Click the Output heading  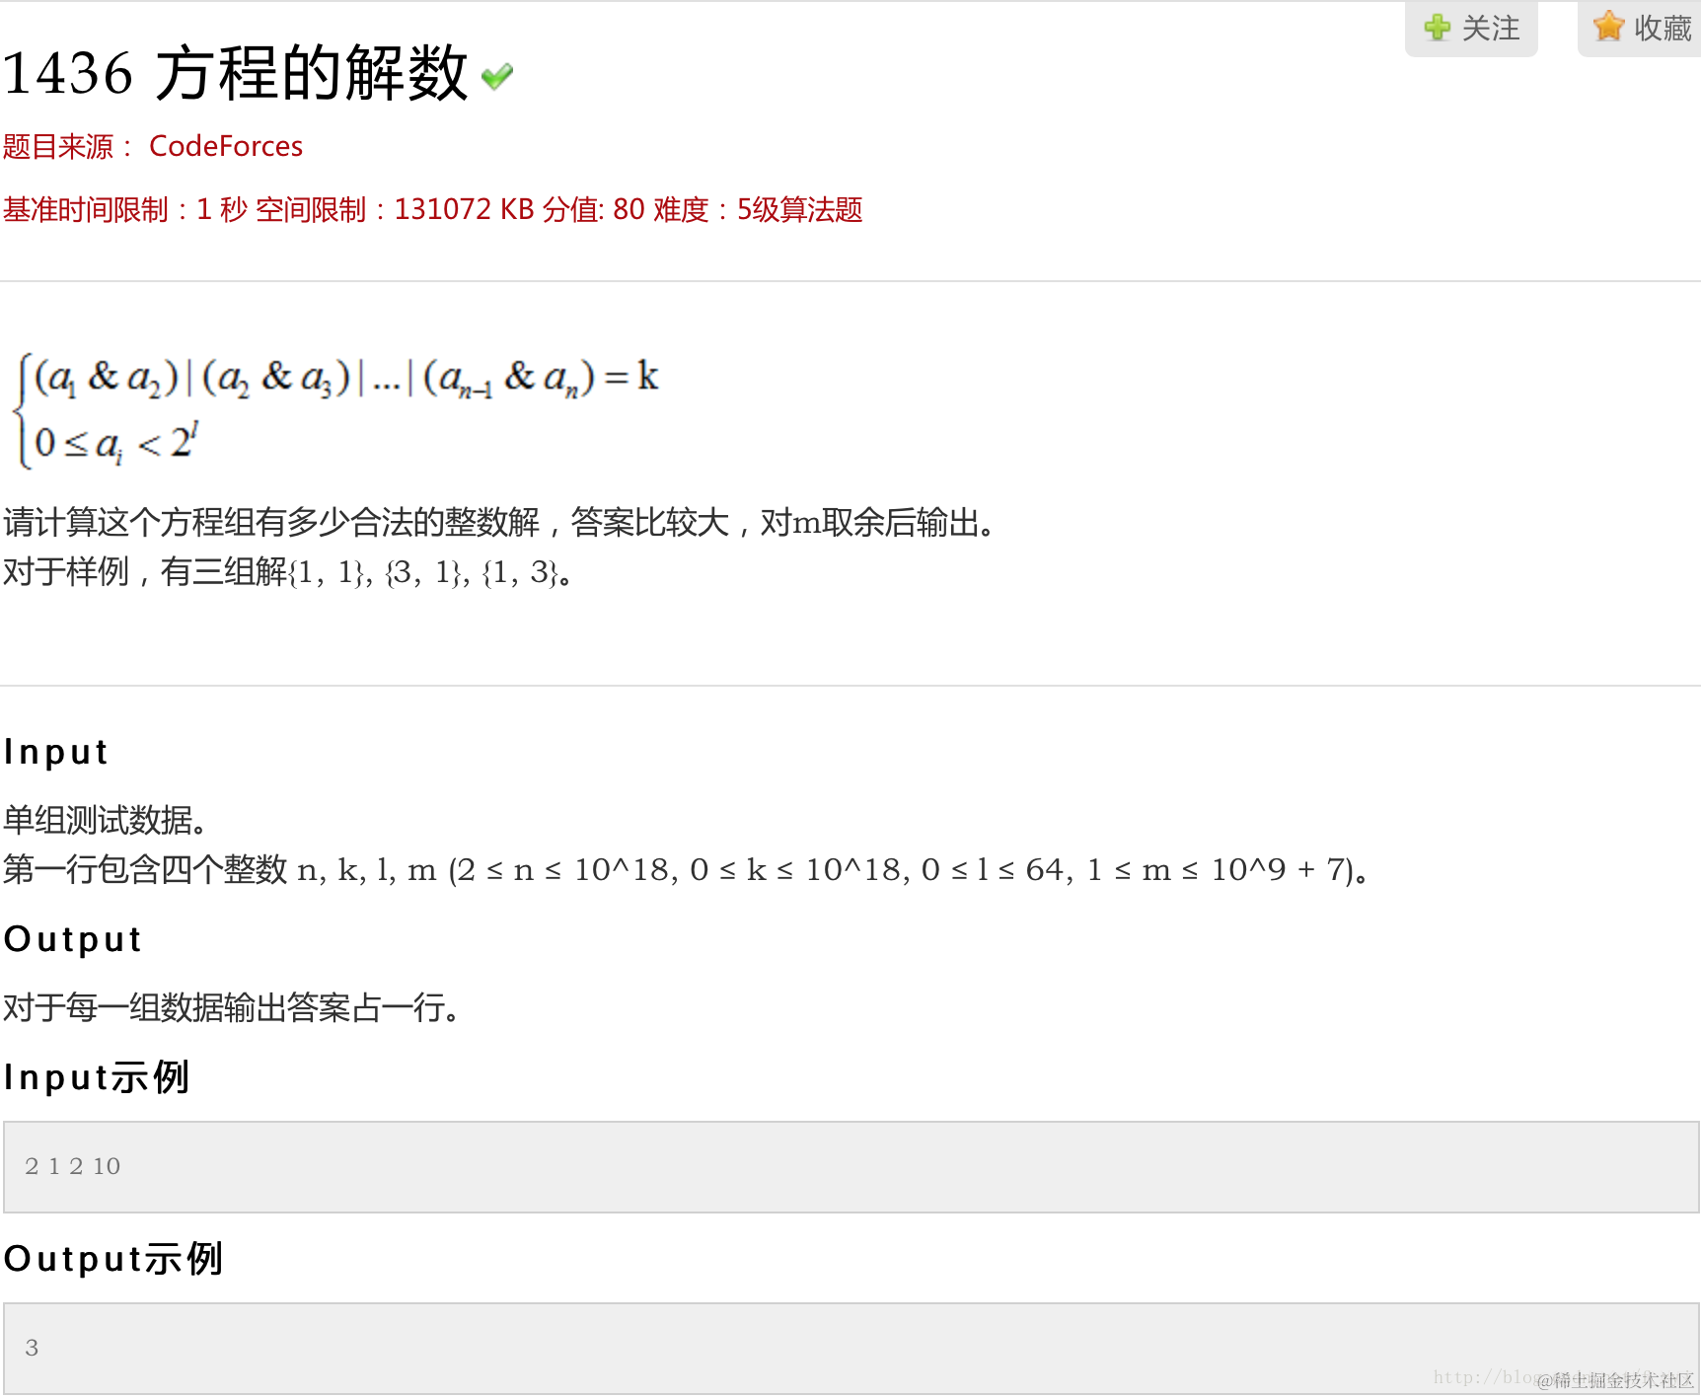74,939
